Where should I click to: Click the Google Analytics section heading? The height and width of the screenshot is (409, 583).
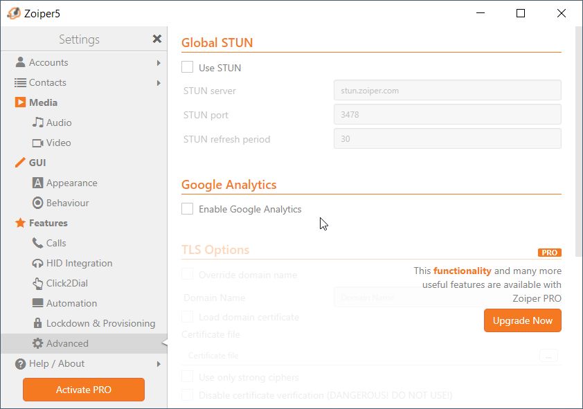coord(229,185)
